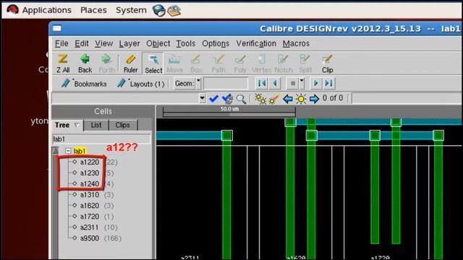
Task: Click the blue checkmark icon
Action: point(213,98)
